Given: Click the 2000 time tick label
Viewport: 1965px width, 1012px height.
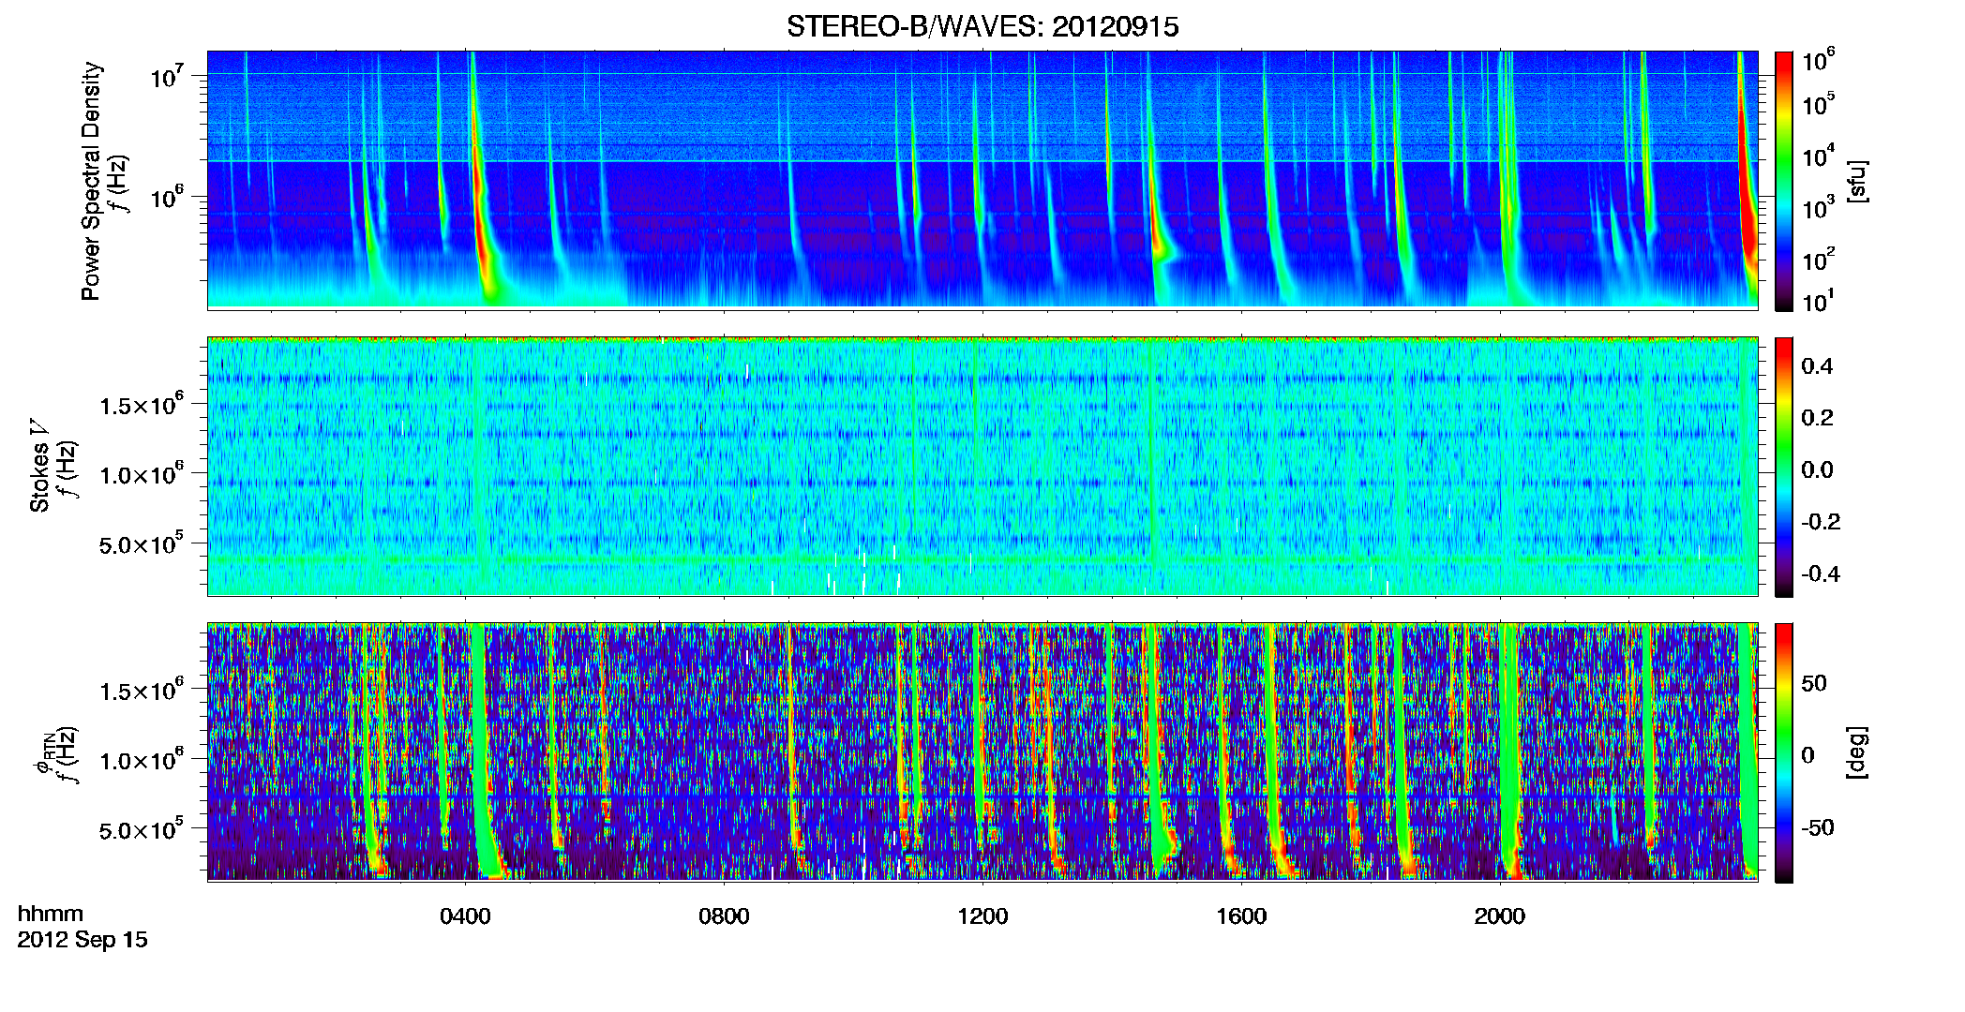Looking at the screenshot, I should 1500,916.
